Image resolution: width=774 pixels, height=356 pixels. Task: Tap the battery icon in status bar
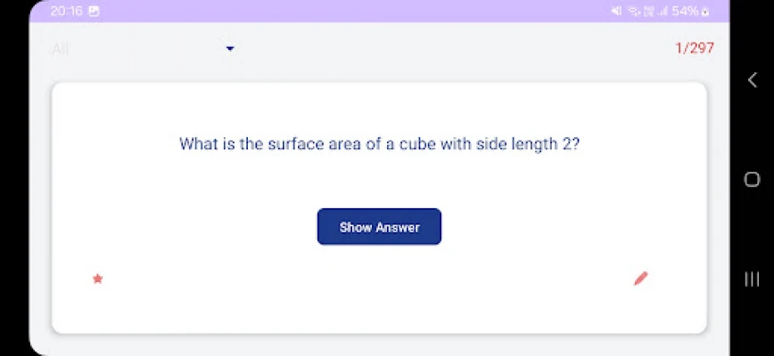(x=704, y=12)
